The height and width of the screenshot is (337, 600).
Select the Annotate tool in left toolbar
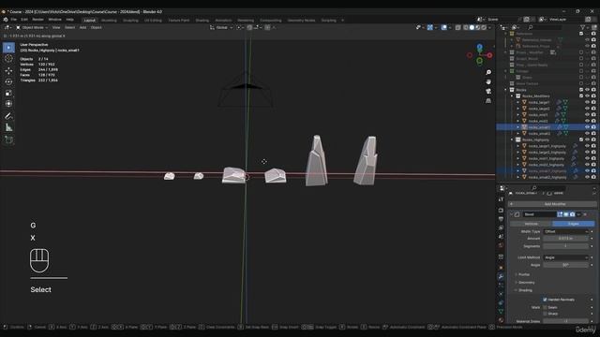[8, 116]
